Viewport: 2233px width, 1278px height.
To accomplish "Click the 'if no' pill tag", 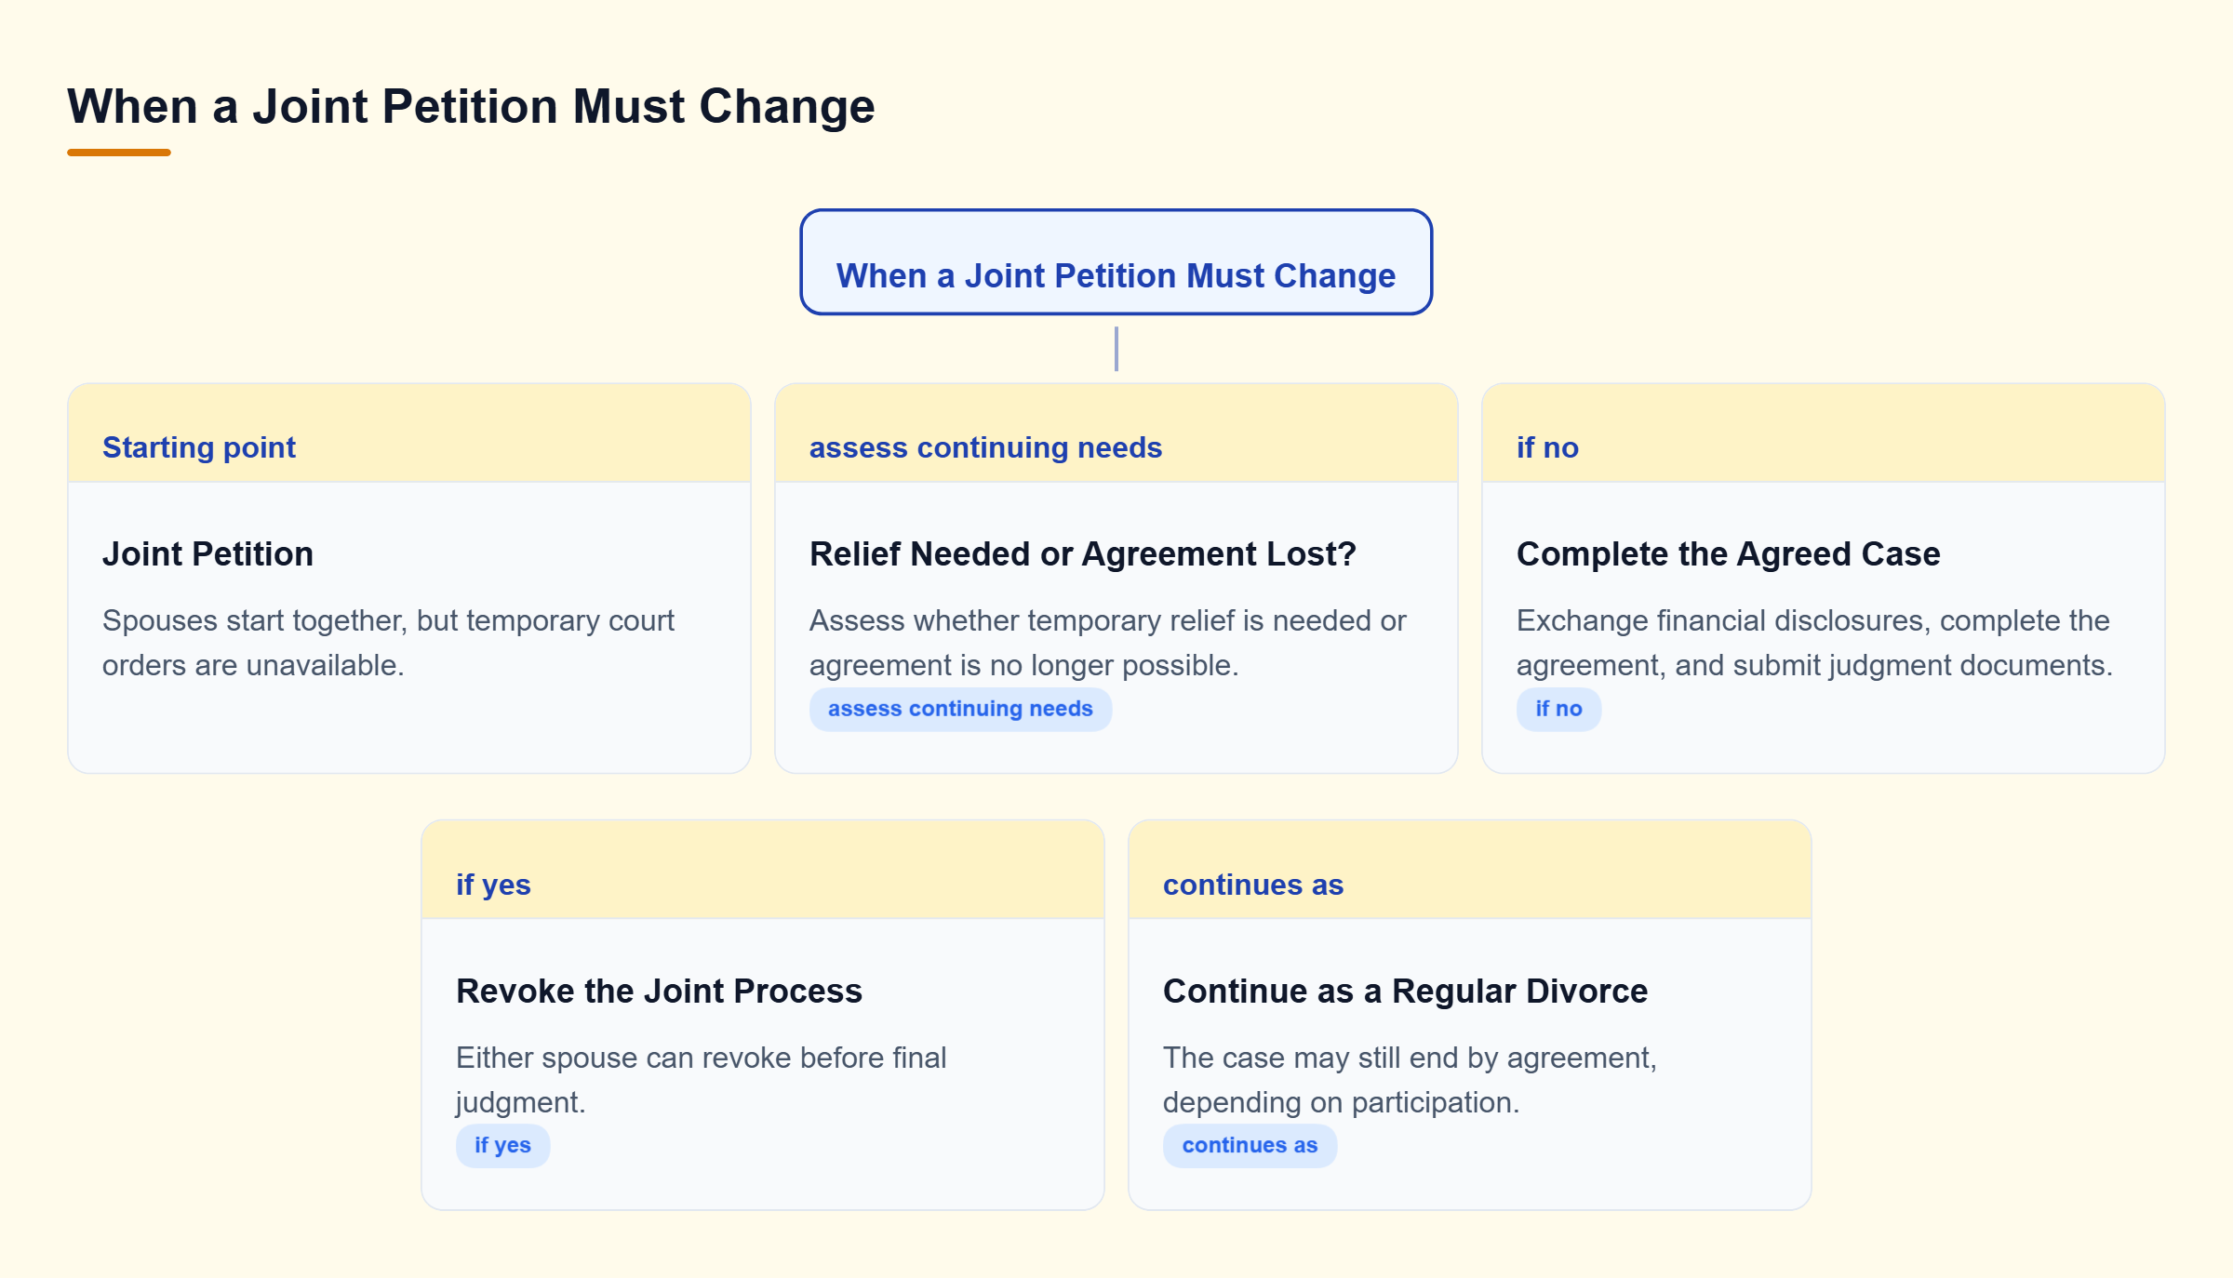I will [1558, 709].
